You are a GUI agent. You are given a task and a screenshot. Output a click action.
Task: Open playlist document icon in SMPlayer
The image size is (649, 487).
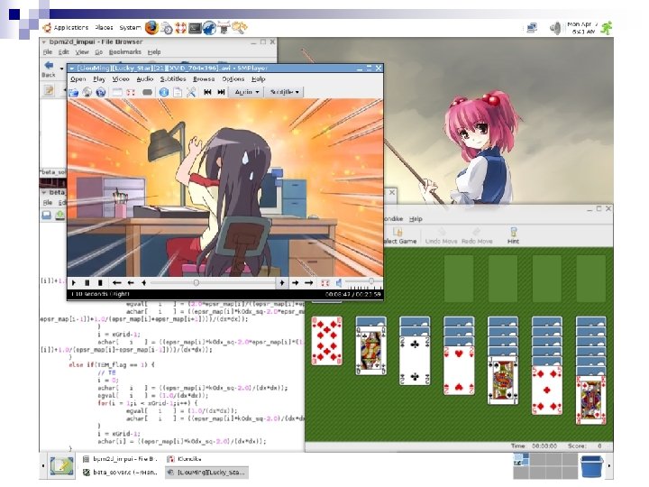click(178, 92)
